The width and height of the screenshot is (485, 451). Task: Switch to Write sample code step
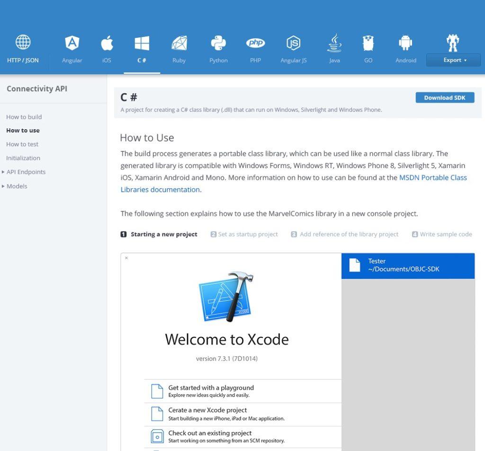(442, 234)
